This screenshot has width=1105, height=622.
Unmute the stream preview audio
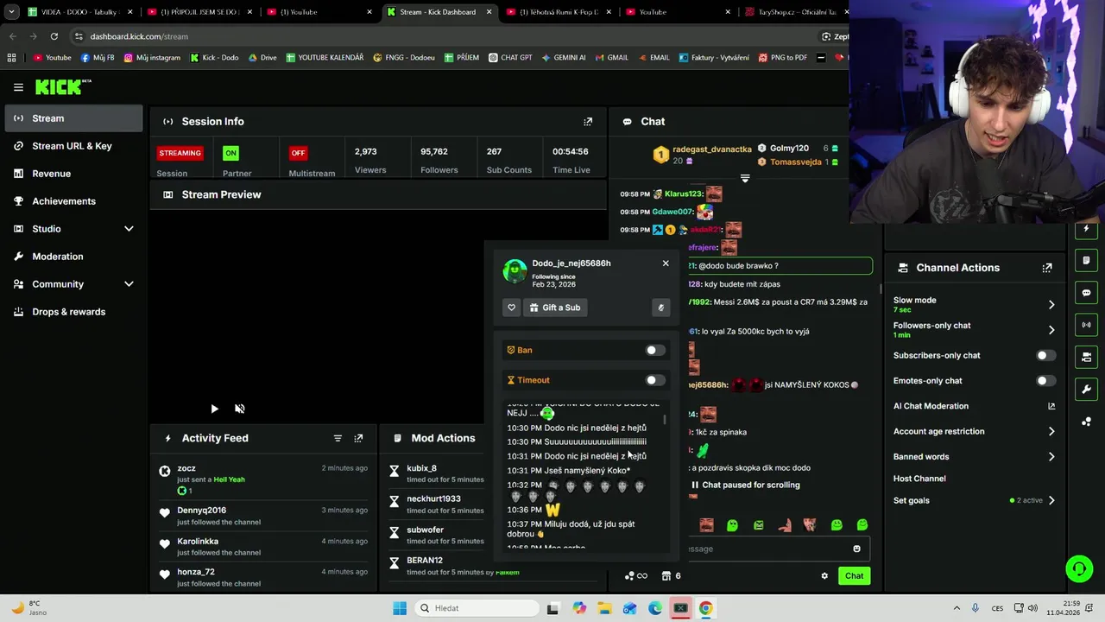click(240, 409)
